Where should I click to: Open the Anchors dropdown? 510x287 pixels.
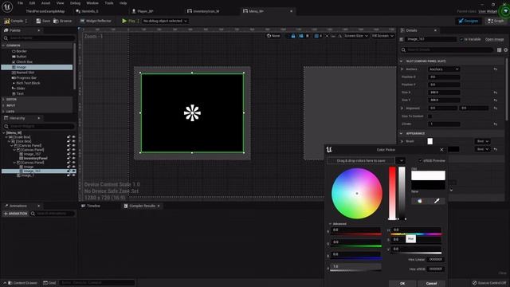(444, 69)
